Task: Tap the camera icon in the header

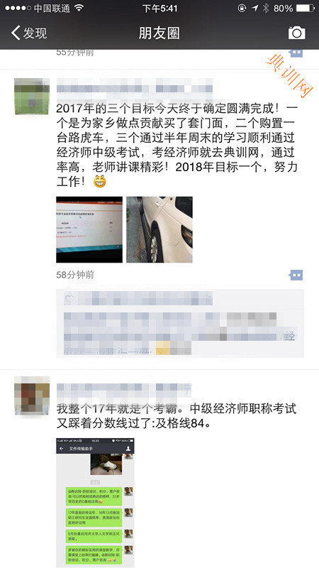Action: click(296, 33)
